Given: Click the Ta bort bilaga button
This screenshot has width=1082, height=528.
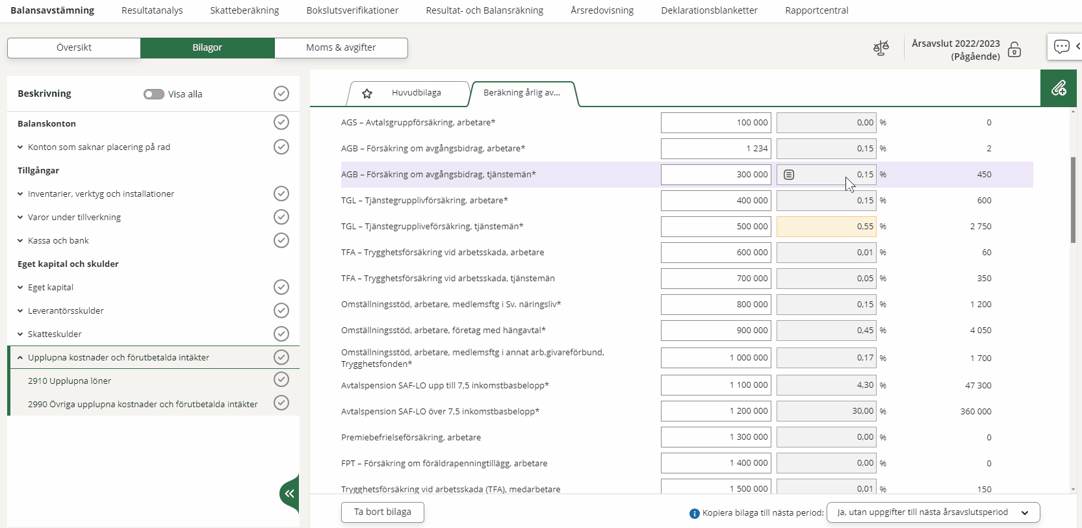Looking at the screenshot, I should click(382, 512).
